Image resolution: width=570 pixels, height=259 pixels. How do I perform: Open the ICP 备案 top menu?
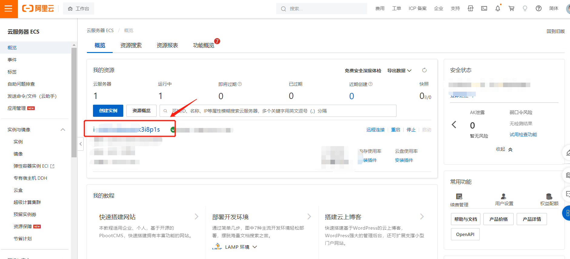pyautogui.click(x=417, y=8)
